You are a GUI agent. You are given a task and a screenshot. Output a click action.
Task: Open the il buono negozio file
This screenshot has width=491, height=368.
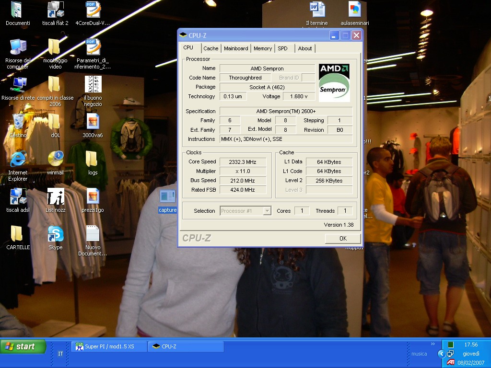93,91
